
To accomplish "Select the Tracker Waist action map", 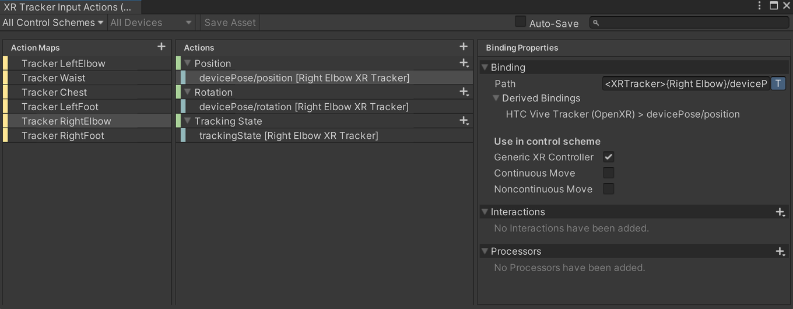I will coord(87,78).
